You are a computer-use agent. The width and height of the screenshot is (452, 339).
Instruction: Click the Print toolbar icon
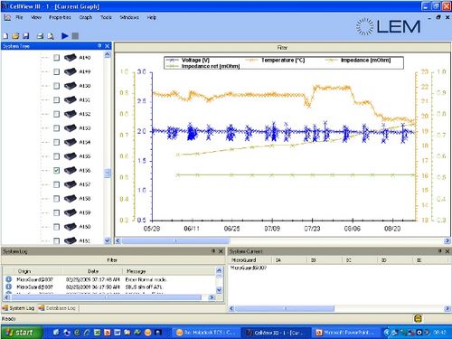40,36
